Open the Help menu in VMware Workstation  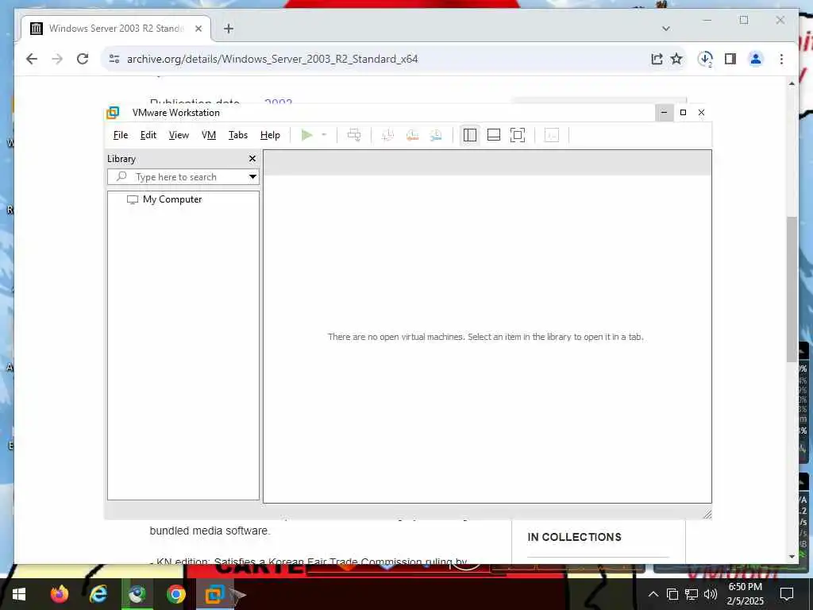coord(270,135)
